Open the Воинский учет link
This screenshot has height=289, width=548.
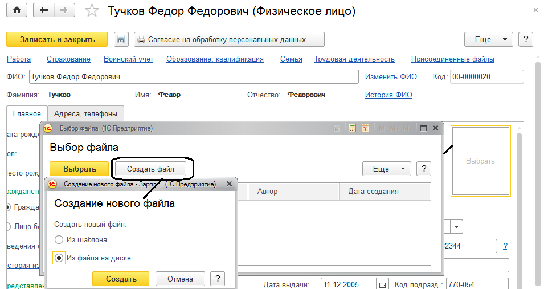128,59
